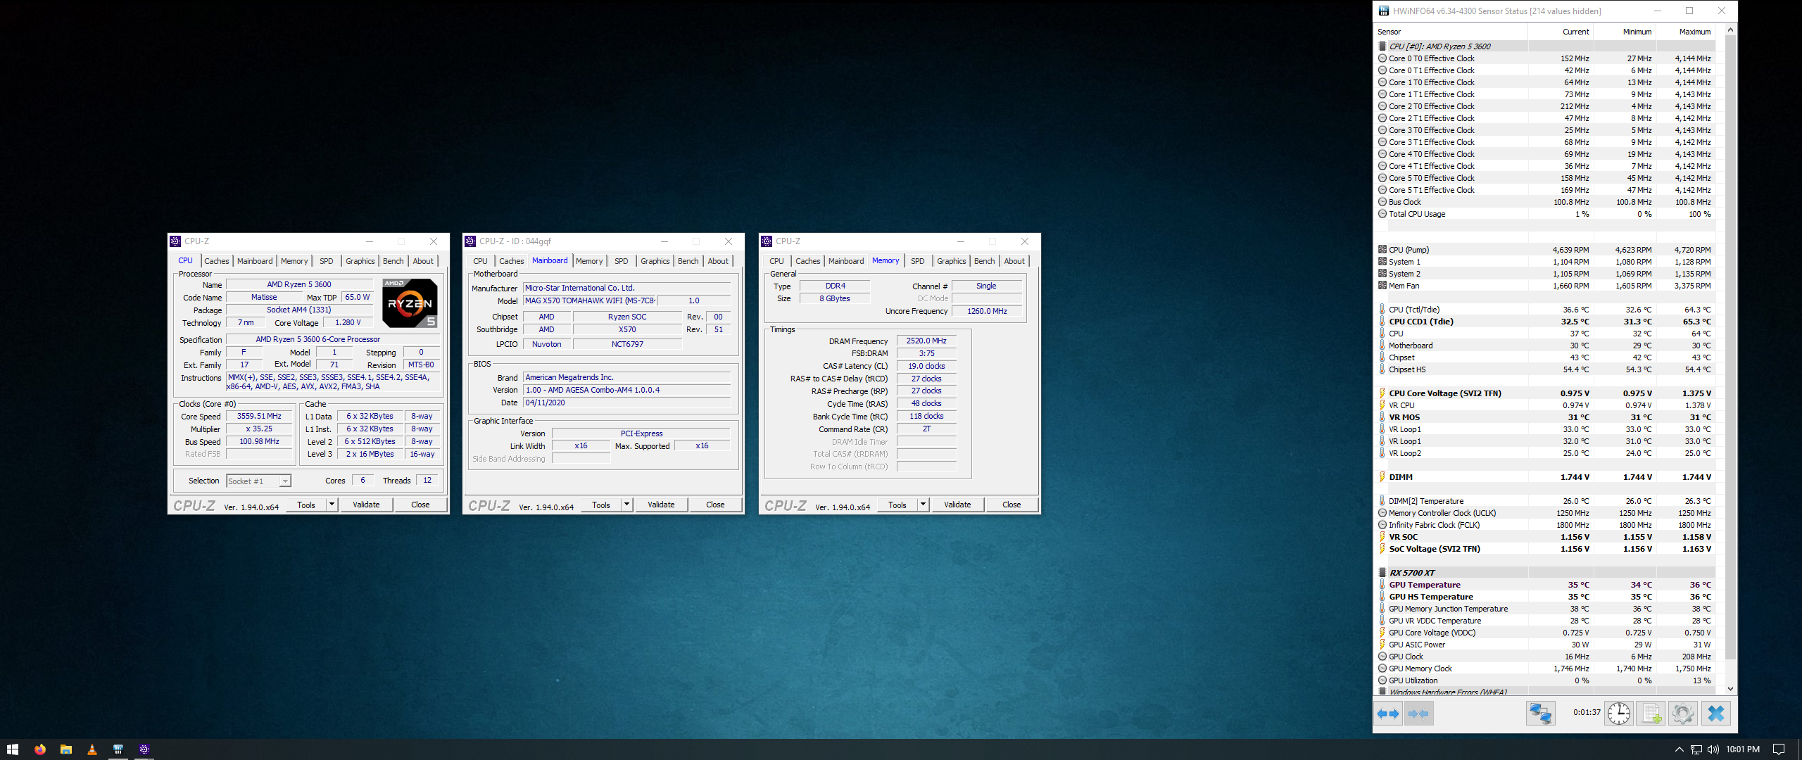1802x760 pixels.
Task: Click HWiNFO scrollbar down arrow
Action: tap(1731, 689)
